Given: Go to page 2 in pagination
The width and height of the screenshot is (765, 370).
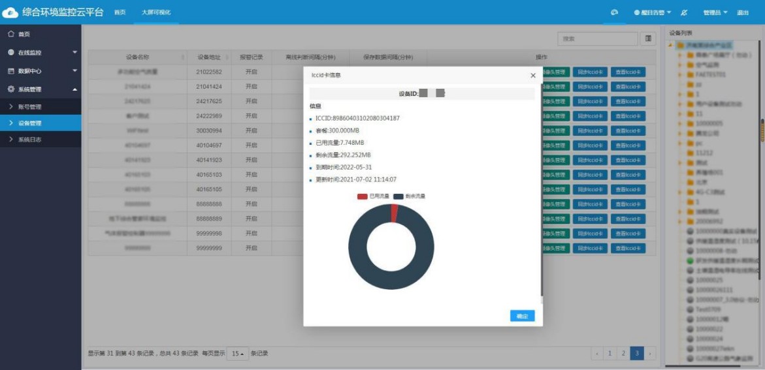Looking at the screenshot, I should click(x=623, y=353).
